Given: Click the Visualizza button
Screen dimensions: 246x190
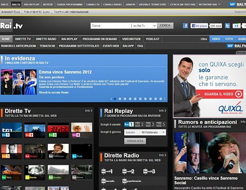Looking at the screenshot, I should 135,141.
